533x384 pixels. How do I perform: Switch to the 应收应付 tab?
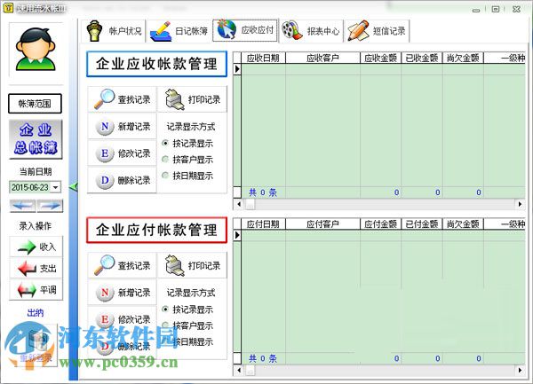point(245,30)
